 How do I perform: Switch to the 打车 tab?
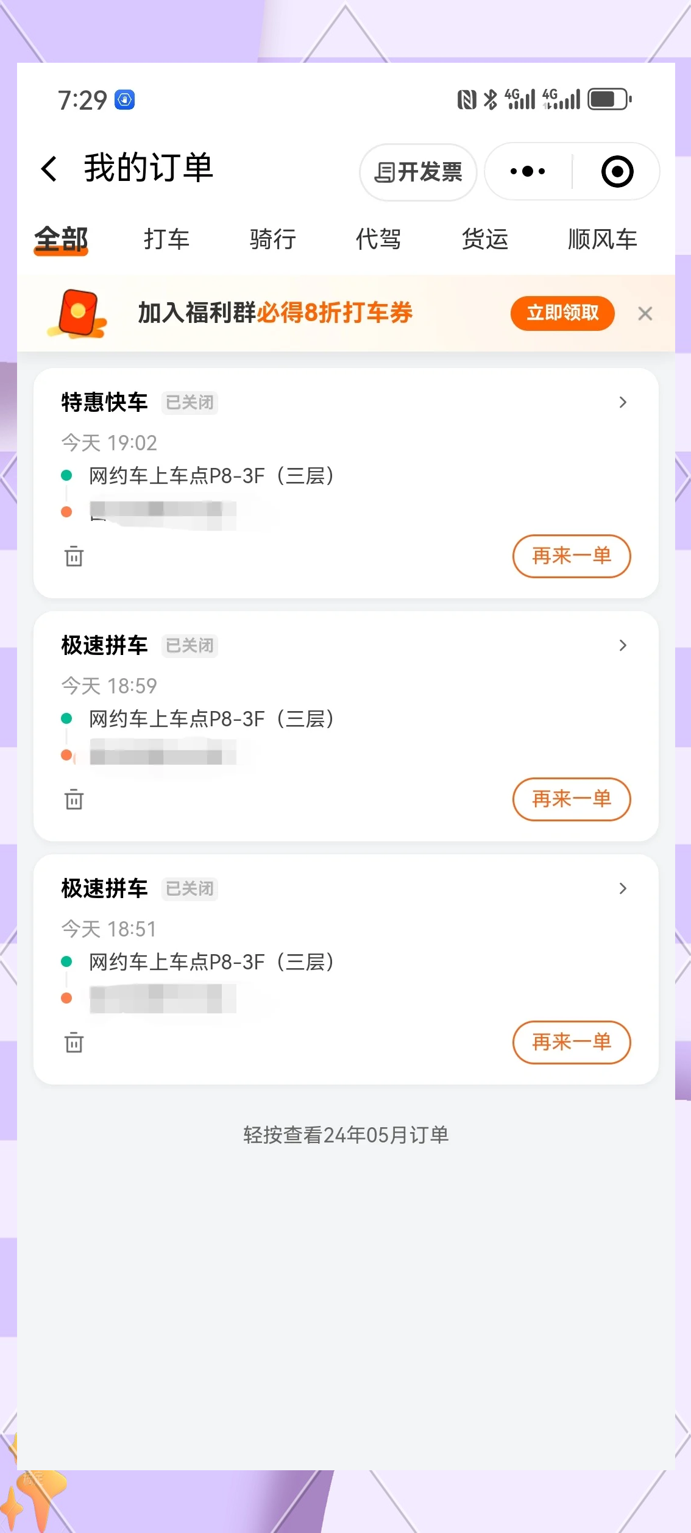pos(166,239)
